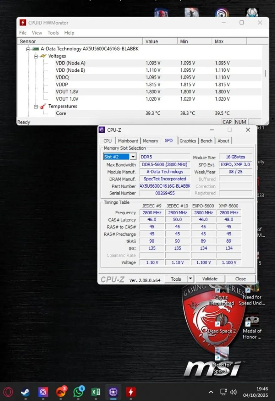Open the Tools menu in CPU-Z
Screen dimensions: 275x401
click(x=176, y=279)
